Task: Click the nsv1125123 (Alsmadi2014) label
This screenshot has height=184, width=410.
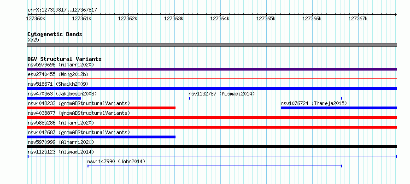Action: [x=61, y=152]
